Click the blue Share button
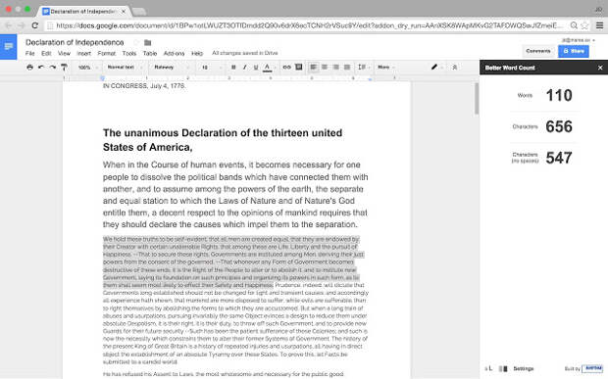 tap(574, 51)
